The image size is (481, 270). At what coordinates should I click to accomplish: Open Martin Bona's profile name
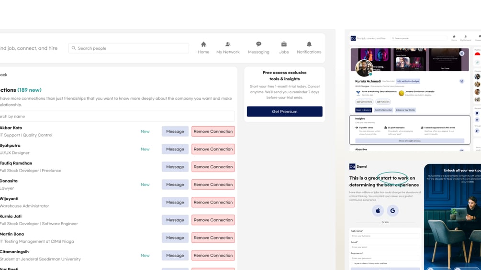pyautogui.click(x=11, y=234)
